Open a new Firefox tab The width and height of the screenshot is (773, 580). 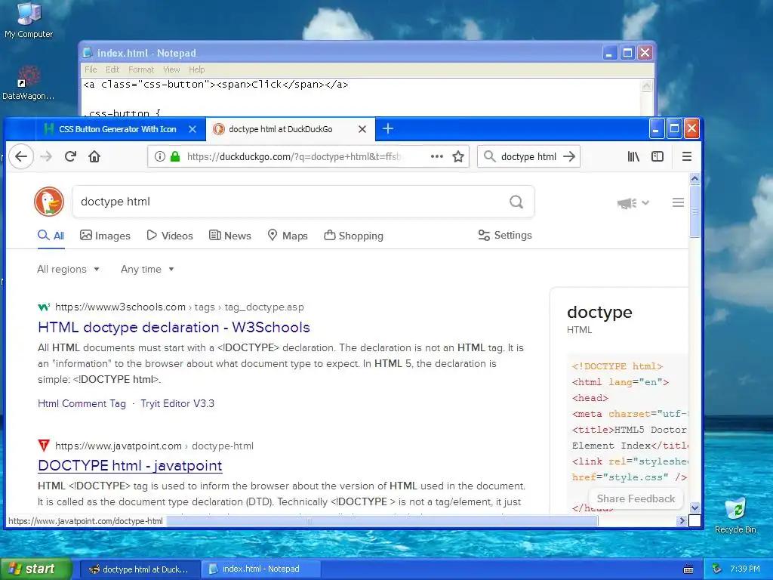click(388, 128)
